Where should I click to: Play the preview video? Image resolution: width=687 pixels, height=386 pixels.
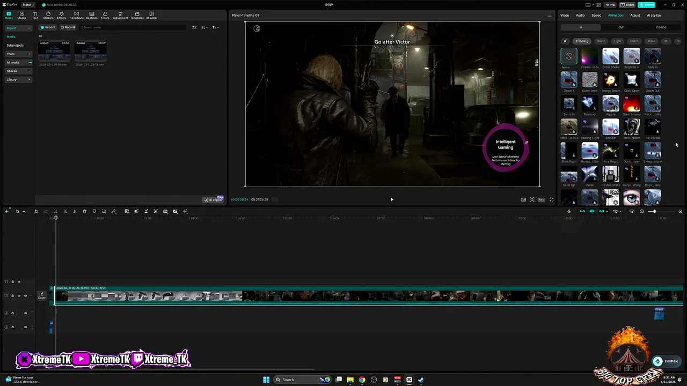392,199
